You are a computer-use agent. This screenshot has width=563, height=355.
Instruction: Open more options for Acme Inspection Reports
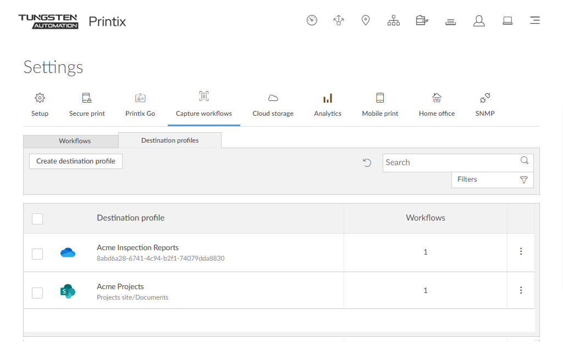click(x=521, y=251)
